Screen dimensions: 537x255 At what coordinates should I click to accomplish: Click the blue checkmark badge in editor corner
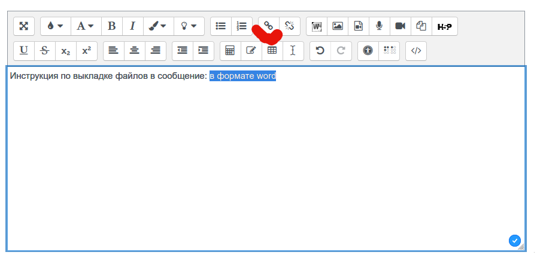click(x=514, y=240)
